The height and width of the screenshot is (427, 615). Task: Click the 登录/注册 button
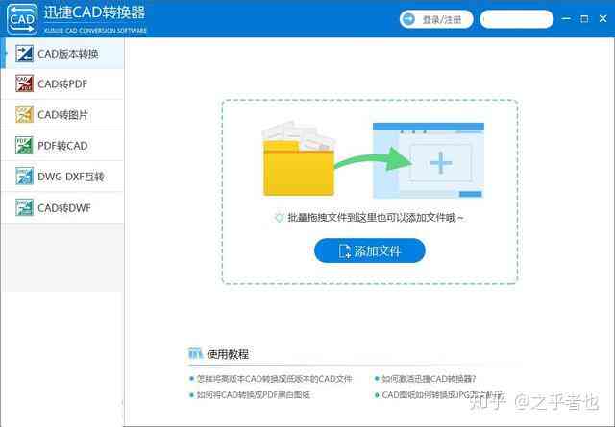coord(436,19)
